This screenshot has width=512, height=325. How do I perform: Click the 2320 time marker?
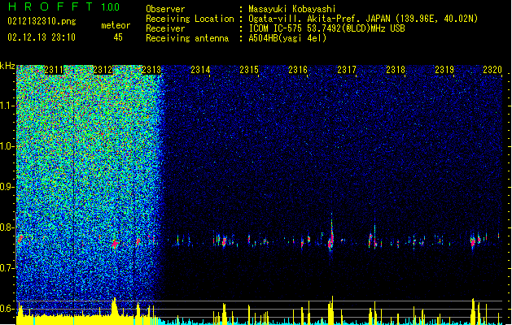click(492, 70)
